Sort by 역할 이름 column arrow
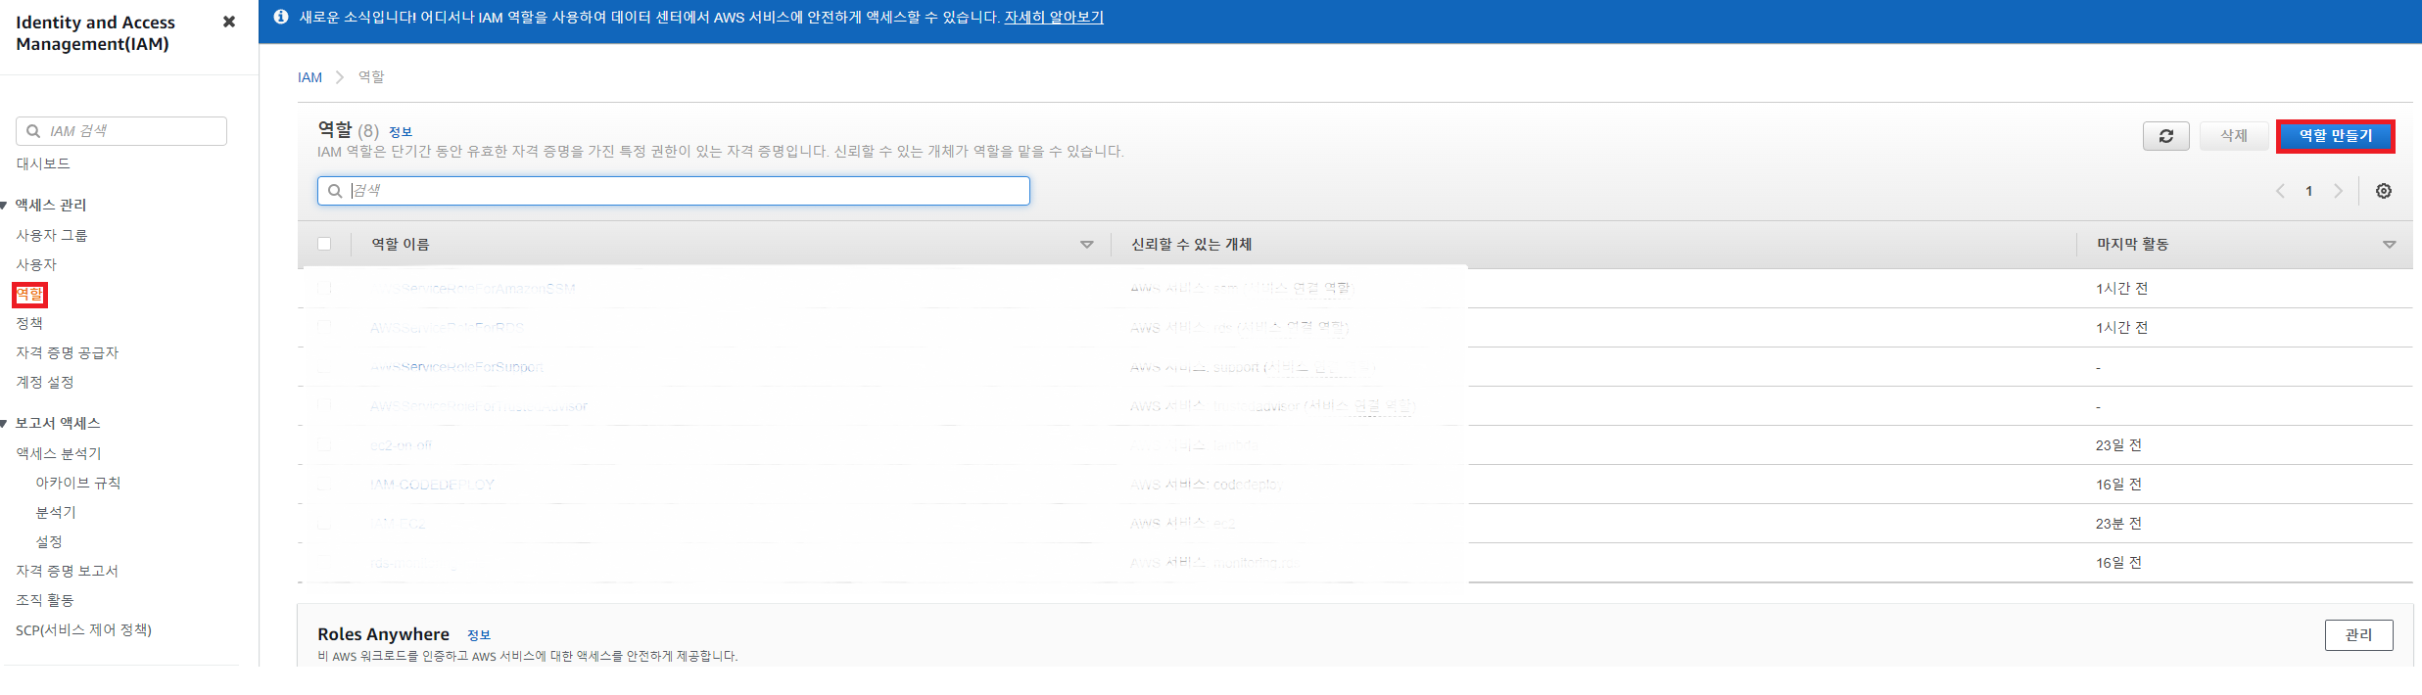Image resolution: width=2422 pixels, height=695 pixels. pos(1086,245)
